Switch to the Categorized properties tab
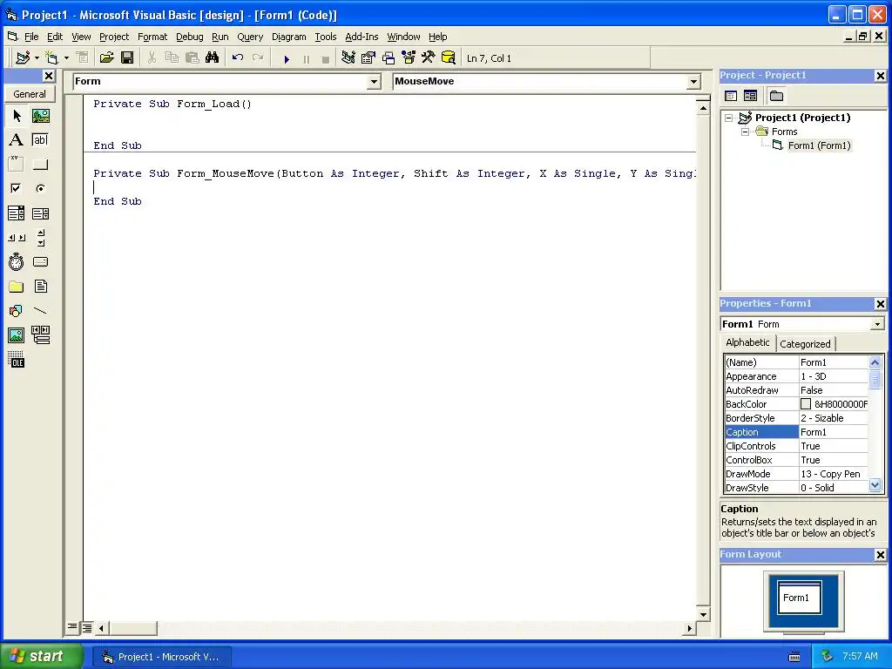 pyautogui.click(x=805, y=344)
